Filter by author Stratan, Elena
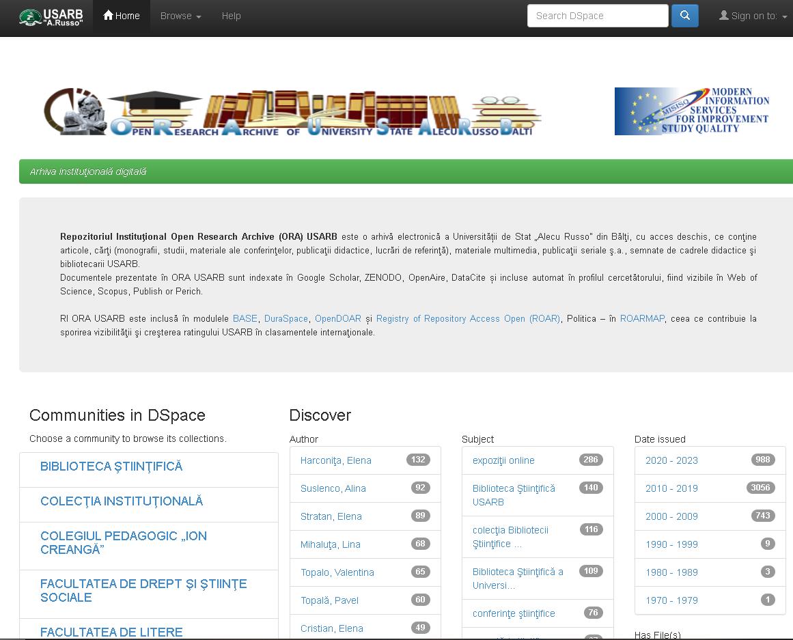 click(x=331, y=516)
